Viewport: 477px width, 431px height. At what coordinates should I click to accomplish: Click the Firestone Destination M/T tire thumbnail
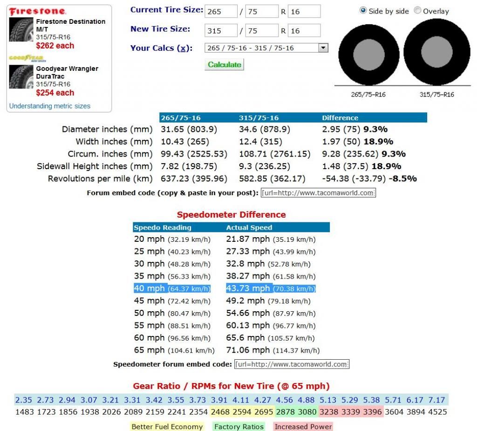(20, 30)
